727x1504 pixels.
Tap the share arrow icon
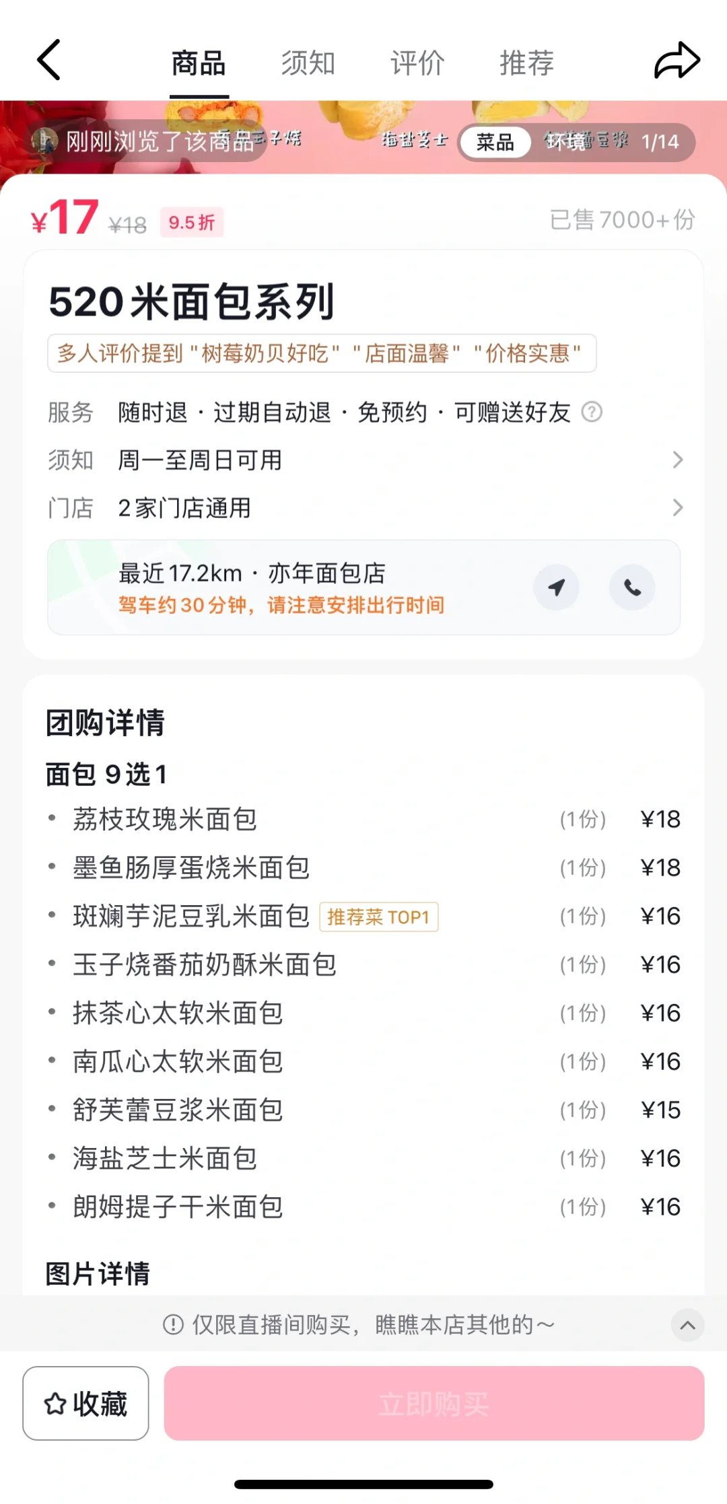tap(677, 60)
